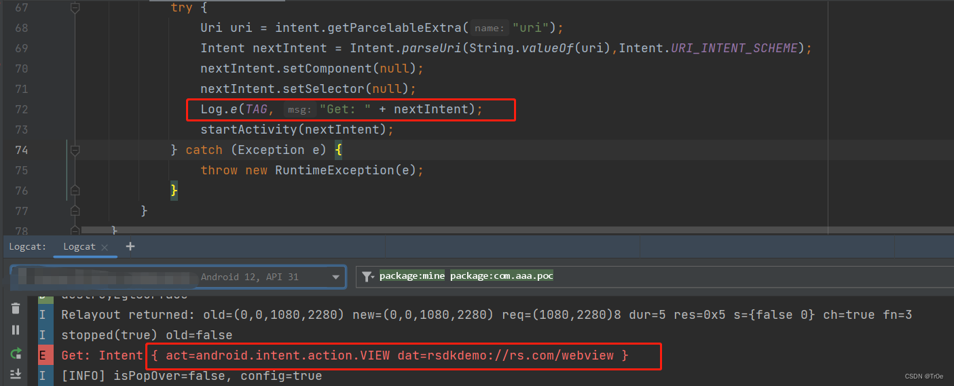Select the Relayout returned log line
Viewport: 954px width, 386px height.
coord(486,315)
